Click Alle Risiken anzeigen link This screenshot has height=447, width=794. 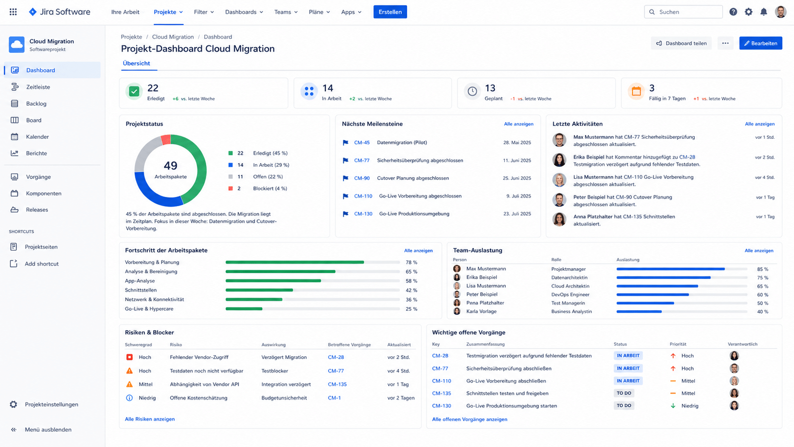pyautogui.click(x=150, y=419)
